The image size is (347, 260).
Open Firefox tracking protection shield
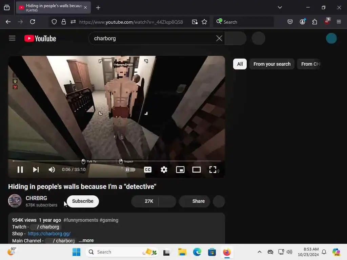54,22
